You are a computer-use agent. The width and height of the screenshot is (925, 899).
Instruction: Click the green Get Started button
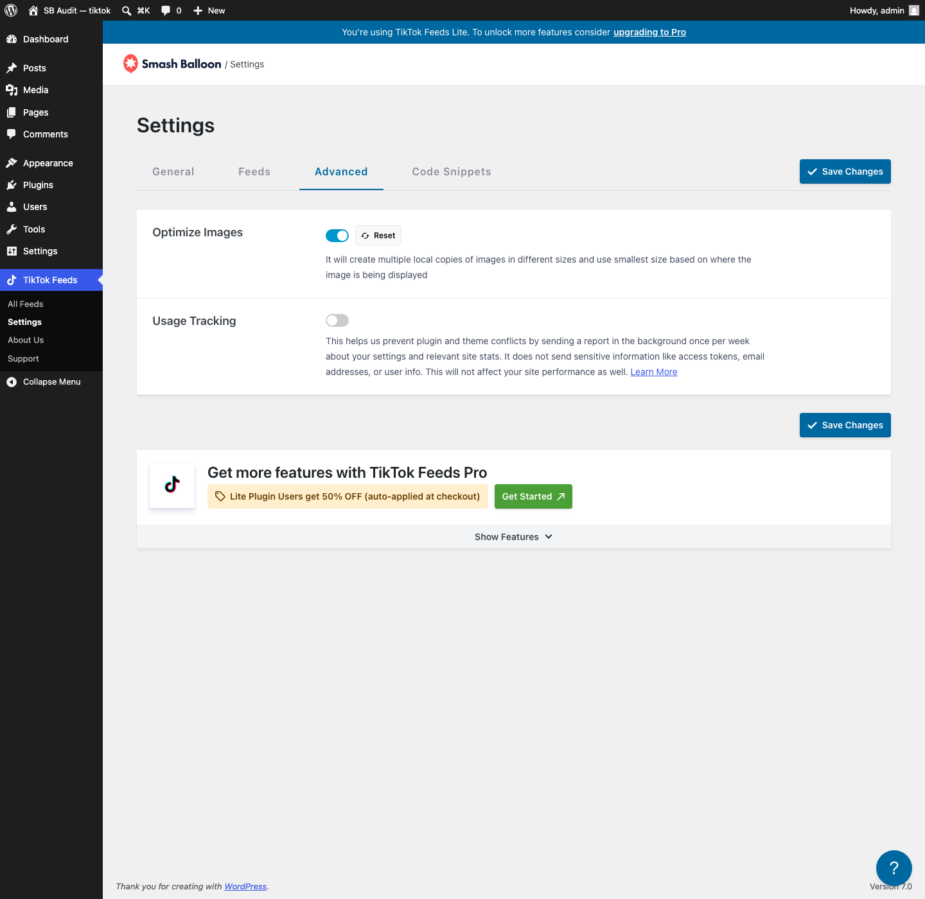click(533, 496)
